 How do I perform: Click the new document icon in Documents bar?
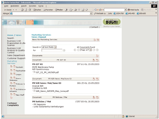coord(97,56)
